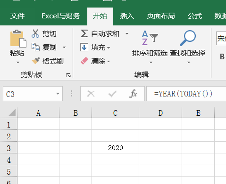The width and height of the screenshot is (226, 184).
Task: Expand the Clear dropdown arrow
Action: pos(109,61)
